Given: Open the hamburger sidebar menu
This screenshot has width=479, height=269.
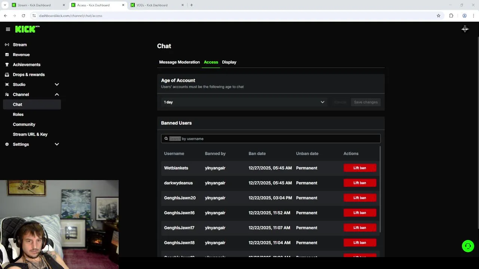Looking at the screenshot, I should [8, 29].
